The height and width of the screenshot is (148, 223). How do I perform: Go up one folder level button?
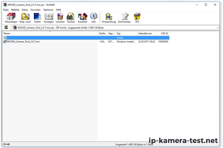point(6,28)
